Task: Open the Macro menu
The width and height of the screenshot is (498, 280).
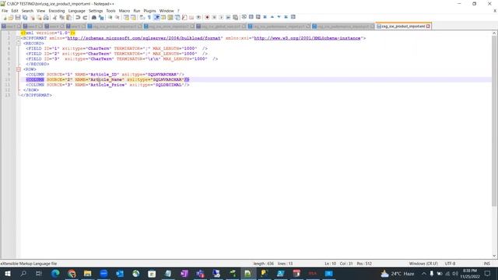Action: [x=124, y=11]
